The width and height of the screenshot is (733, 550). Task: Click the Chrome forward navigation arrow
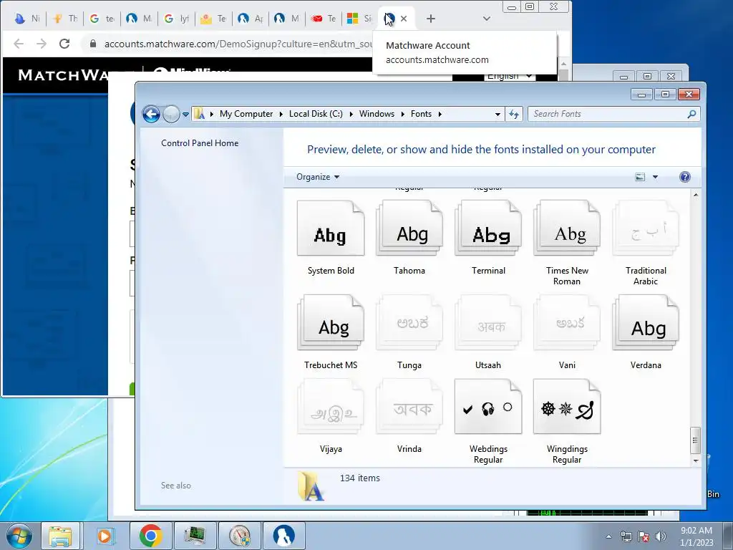42,44
